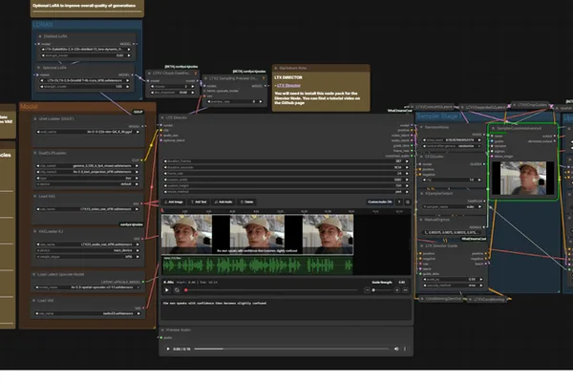The height and width of the screenshot is (382, 573).
Task: Collapse the LTX Director node title dot
Action: (x=162, y=117)
